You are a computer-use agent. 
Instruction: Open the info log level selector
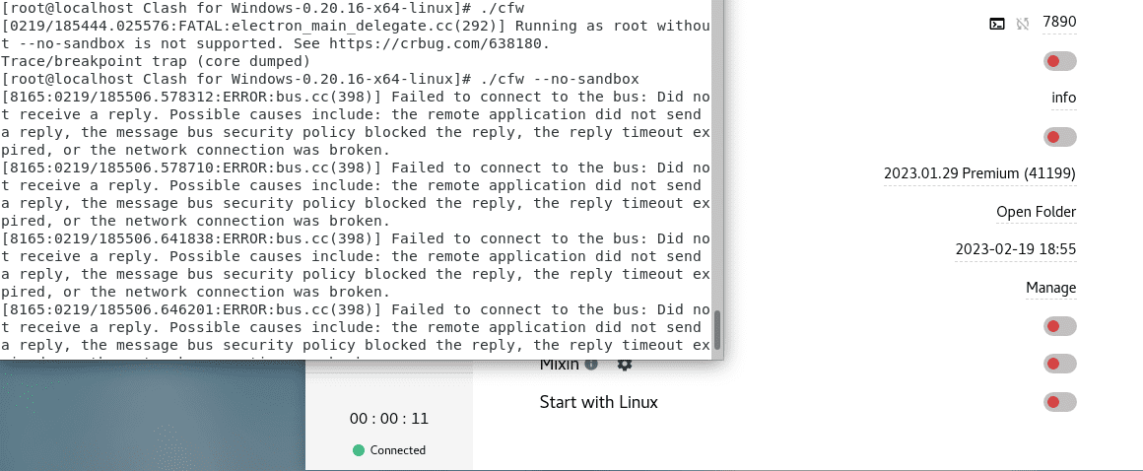(x=1063, y=98)
